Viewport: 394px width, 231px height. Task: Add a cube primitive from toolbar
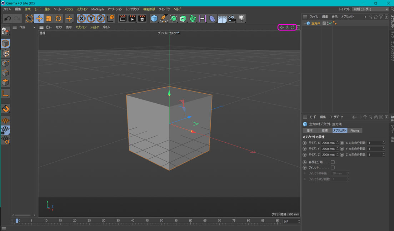(154, 19)
